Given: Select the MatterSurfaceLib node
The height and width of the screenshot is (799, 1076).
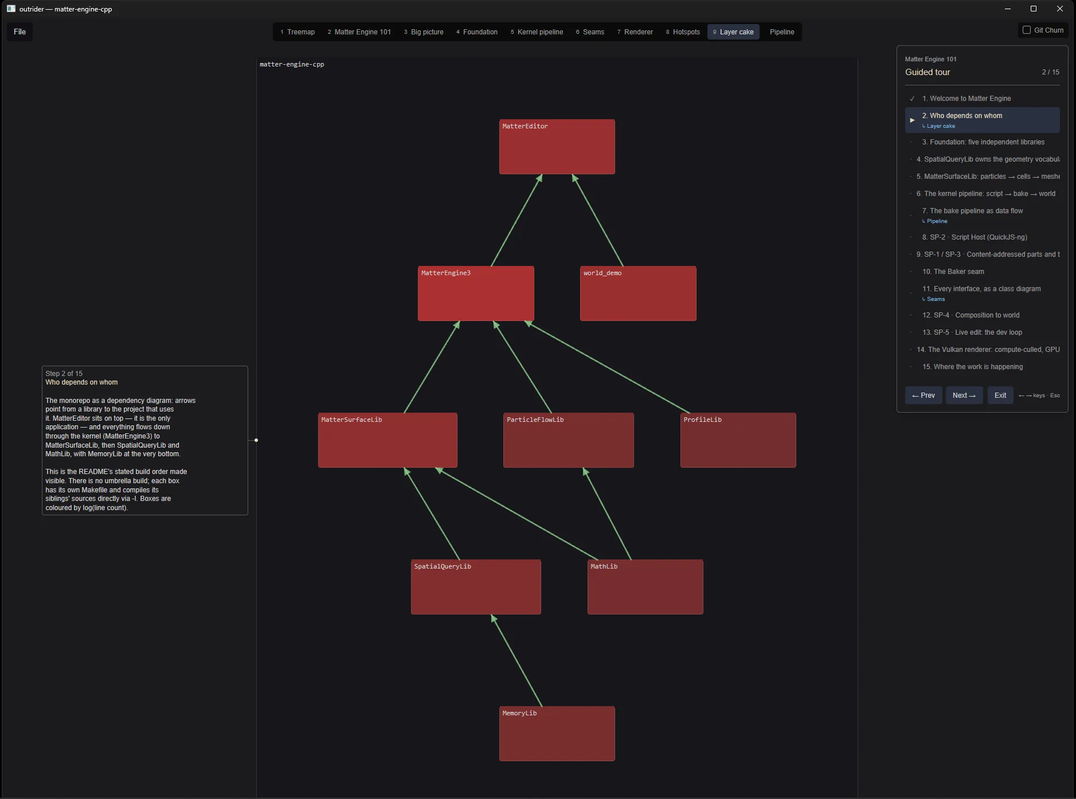Looking at the screenshot, I should tap(388, 440).
